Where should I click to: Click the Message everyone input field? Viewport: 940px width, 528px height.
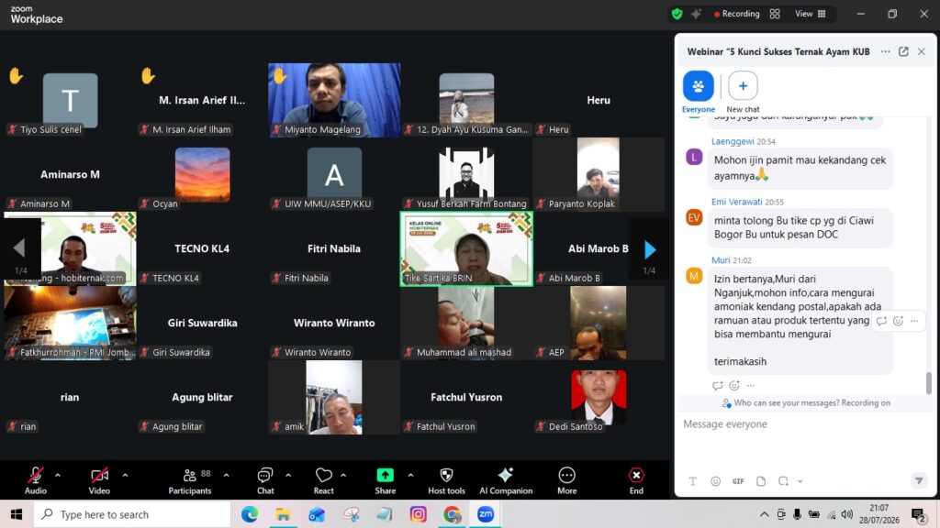804,423
